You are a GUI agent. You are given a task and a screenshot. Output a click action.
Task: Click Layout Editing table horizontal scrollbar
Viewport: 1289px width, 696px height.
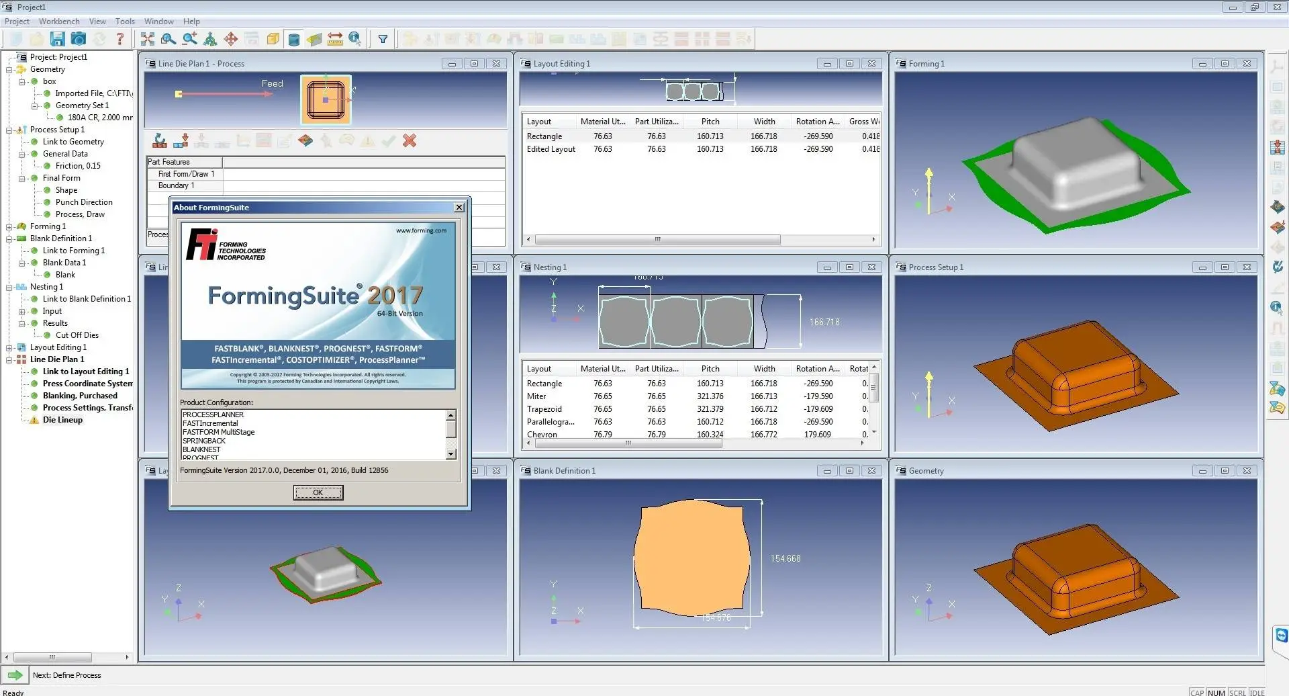(x=658, y=239)
